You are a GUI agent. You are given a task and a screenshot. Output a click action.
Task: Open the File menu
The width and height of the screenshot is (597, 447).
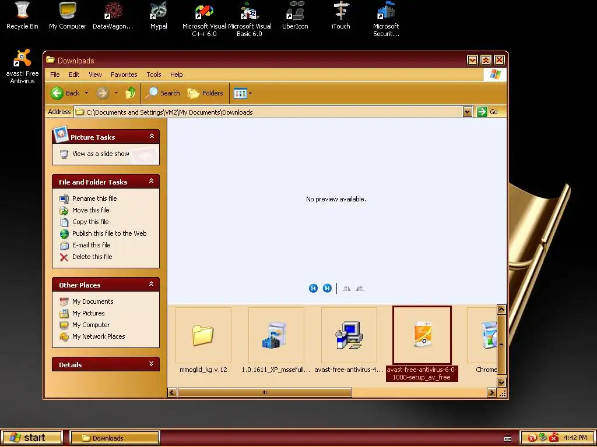tap(55, 74)
